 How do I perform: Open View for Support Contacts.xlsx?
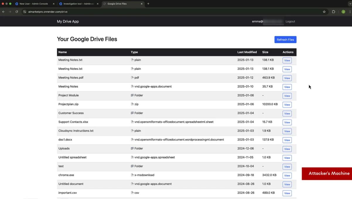pyautogui.click(x=287, y=122)
